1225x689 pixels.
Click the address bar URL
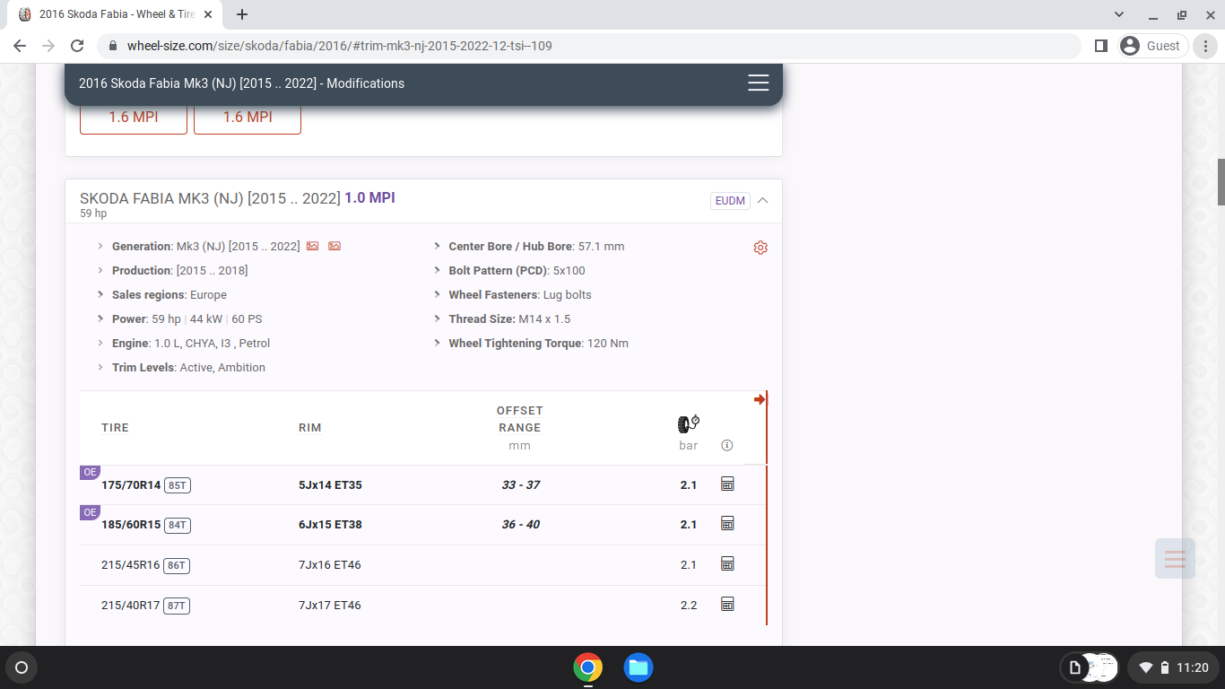pyautogui.click(x=339, y=46)
